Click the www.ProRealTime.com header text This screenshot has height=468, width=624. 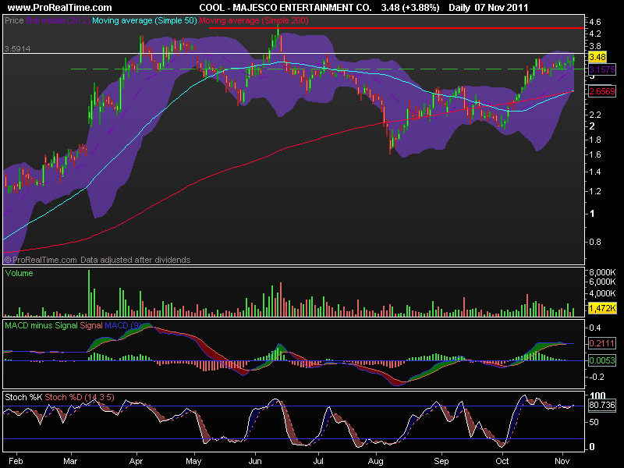60,8
